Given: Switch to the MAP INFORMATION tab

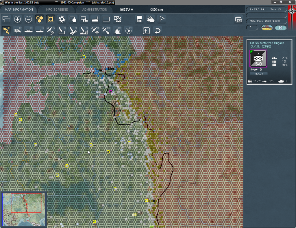Looking at the screenshot, I should 19,10.
